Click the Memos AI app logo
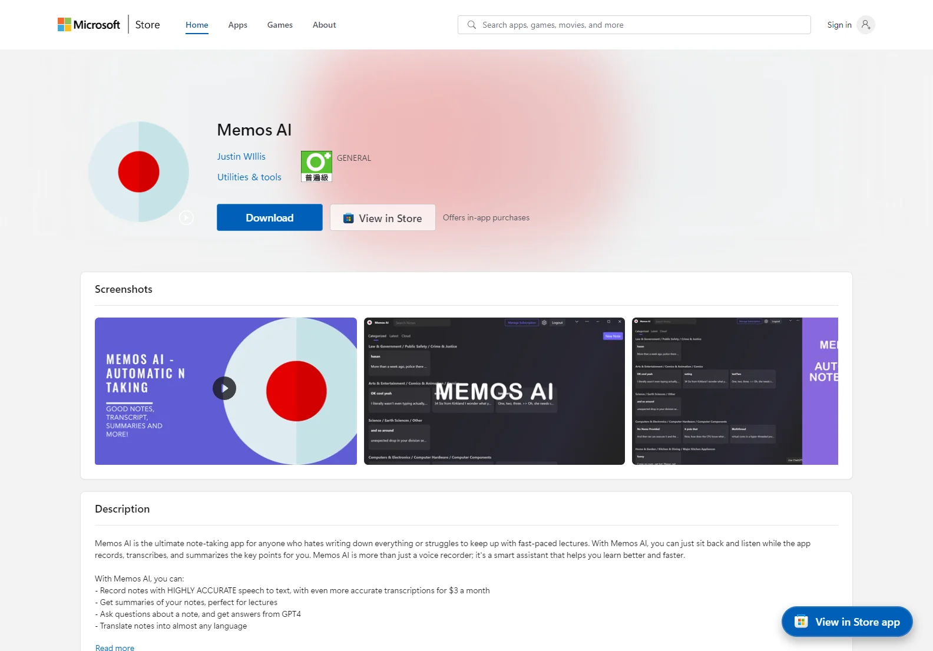Image resolution: width=933 pixels, height=651 pixels. click(139, 172)
